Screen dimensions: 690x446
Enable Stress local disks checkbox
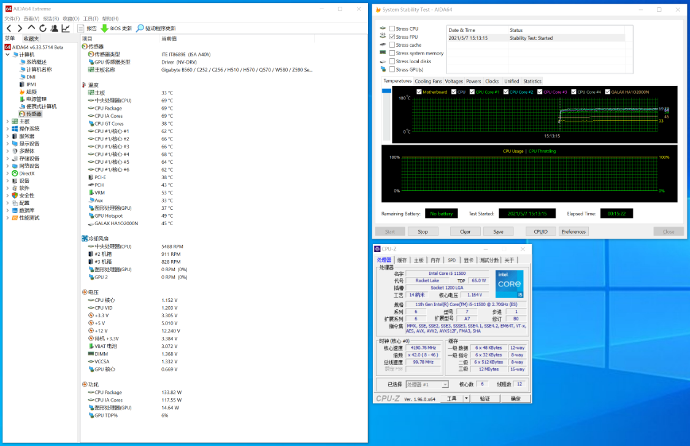tap(392, 61)
